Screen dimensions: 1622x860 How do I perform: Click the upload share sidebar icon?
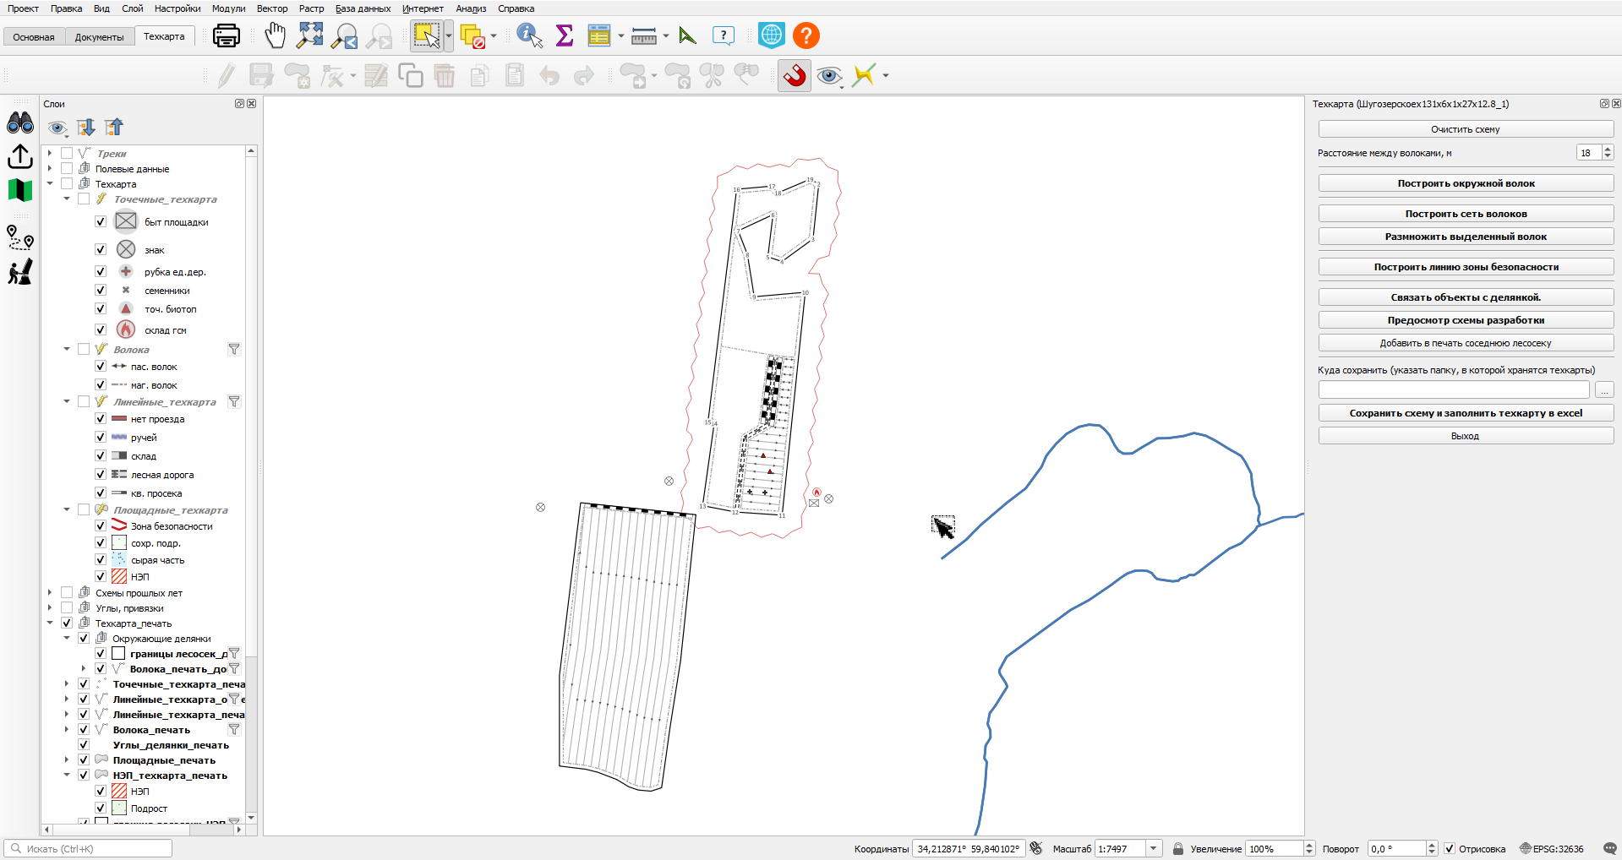coord(20,156)
